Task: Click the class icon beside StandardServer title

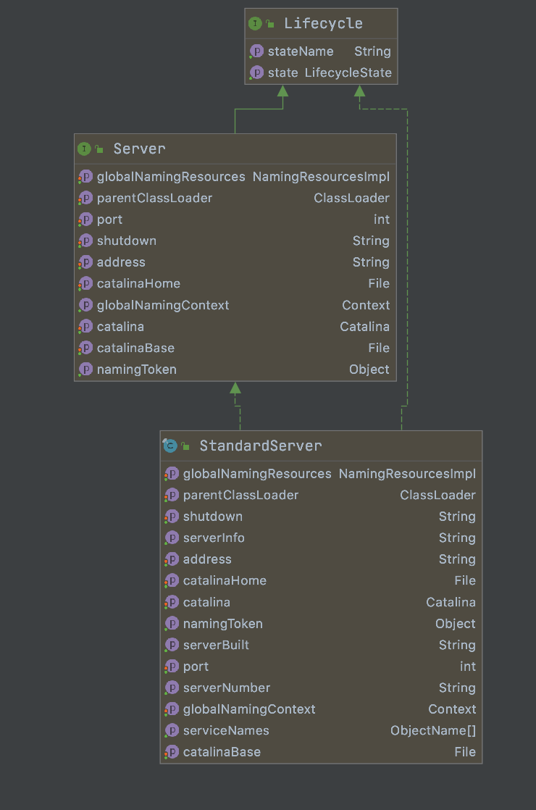Action: click(170, 446)
